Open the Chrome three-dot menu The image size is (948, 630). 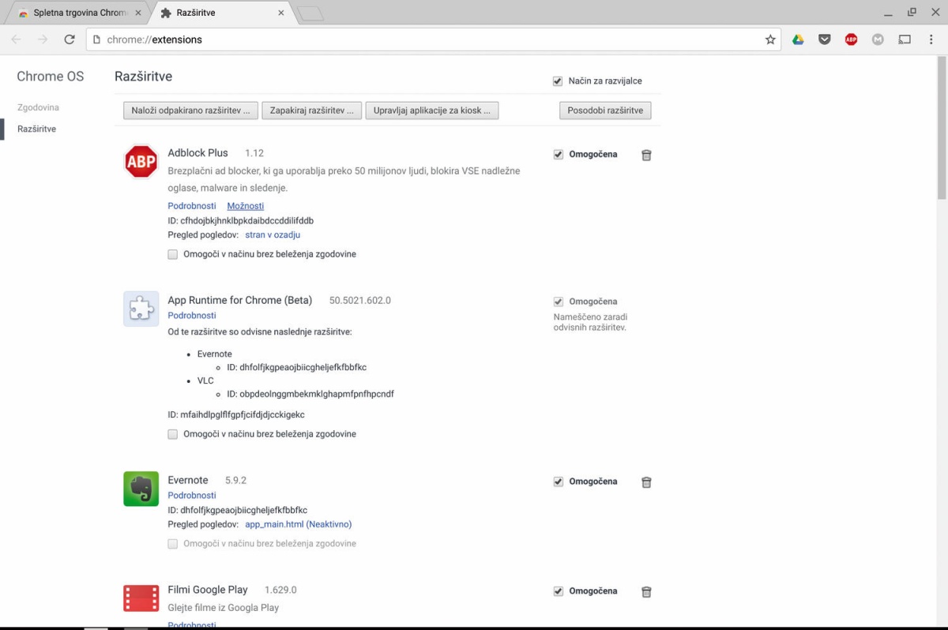[931, 39]
